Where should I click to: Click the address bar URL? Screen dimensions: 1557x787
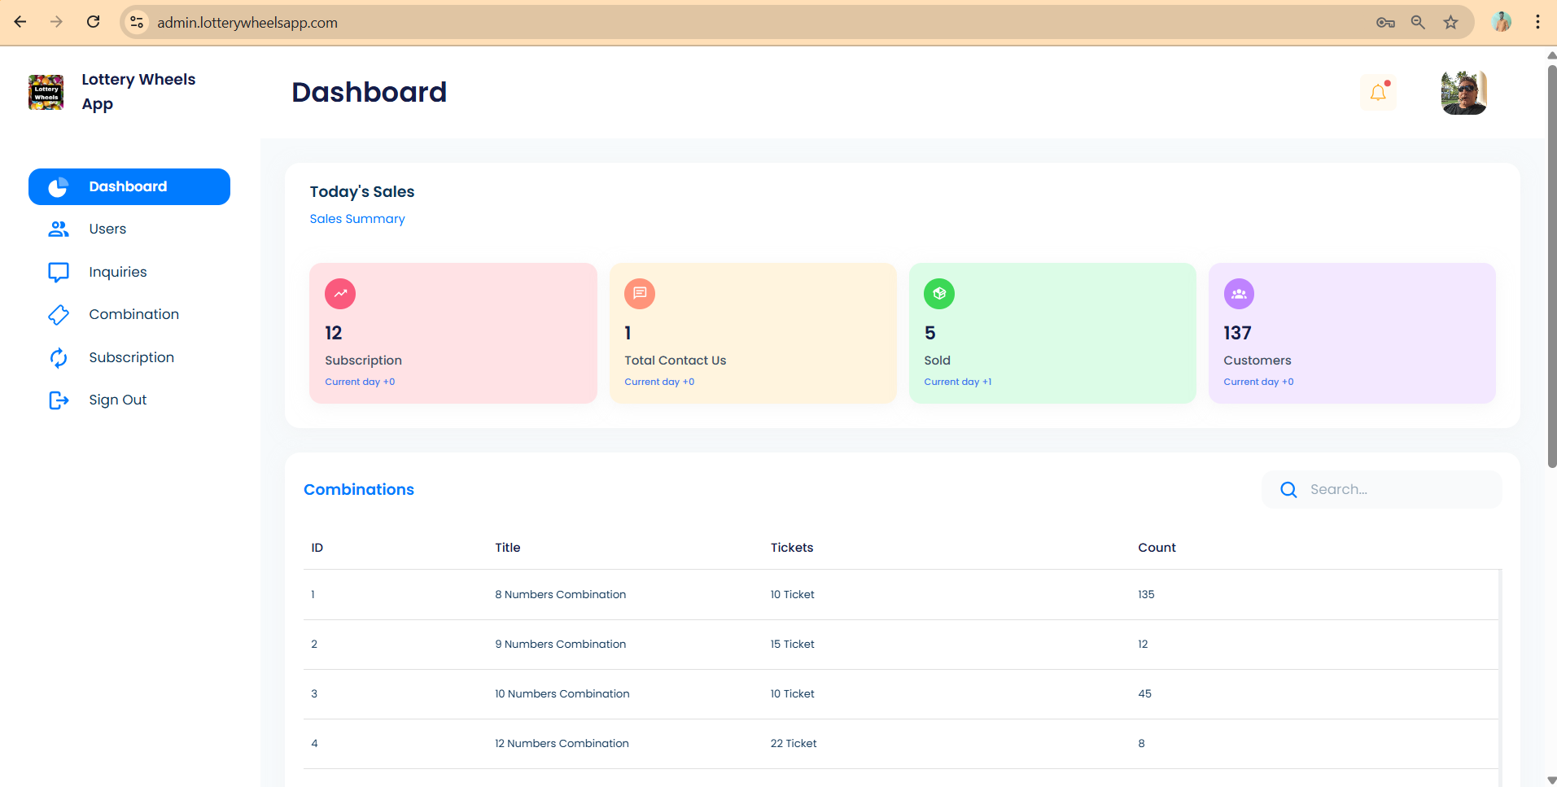247,23
